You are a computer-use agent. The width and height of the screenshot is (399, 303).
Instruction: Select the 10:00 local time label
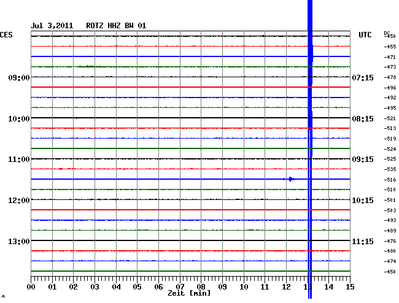pyautogui.click(x=19, y=119)
